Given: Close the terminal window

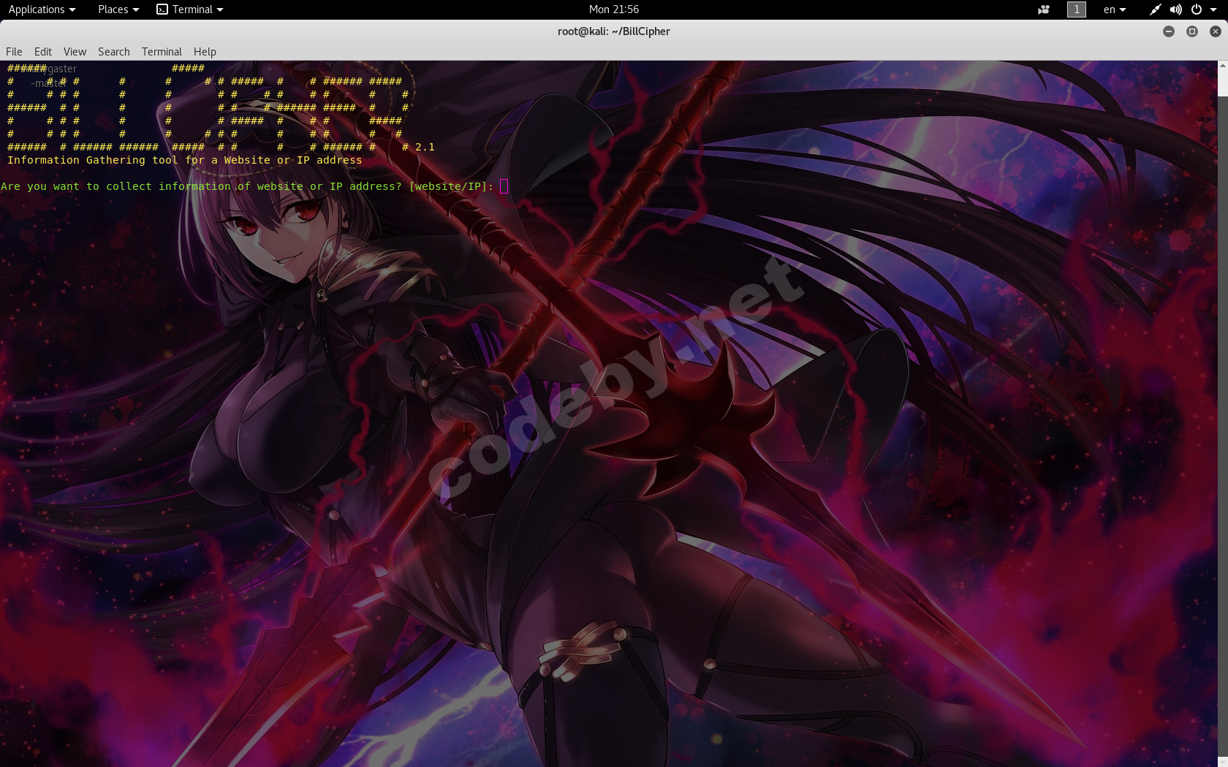Looking at the screenshot, I should 1216,31.
